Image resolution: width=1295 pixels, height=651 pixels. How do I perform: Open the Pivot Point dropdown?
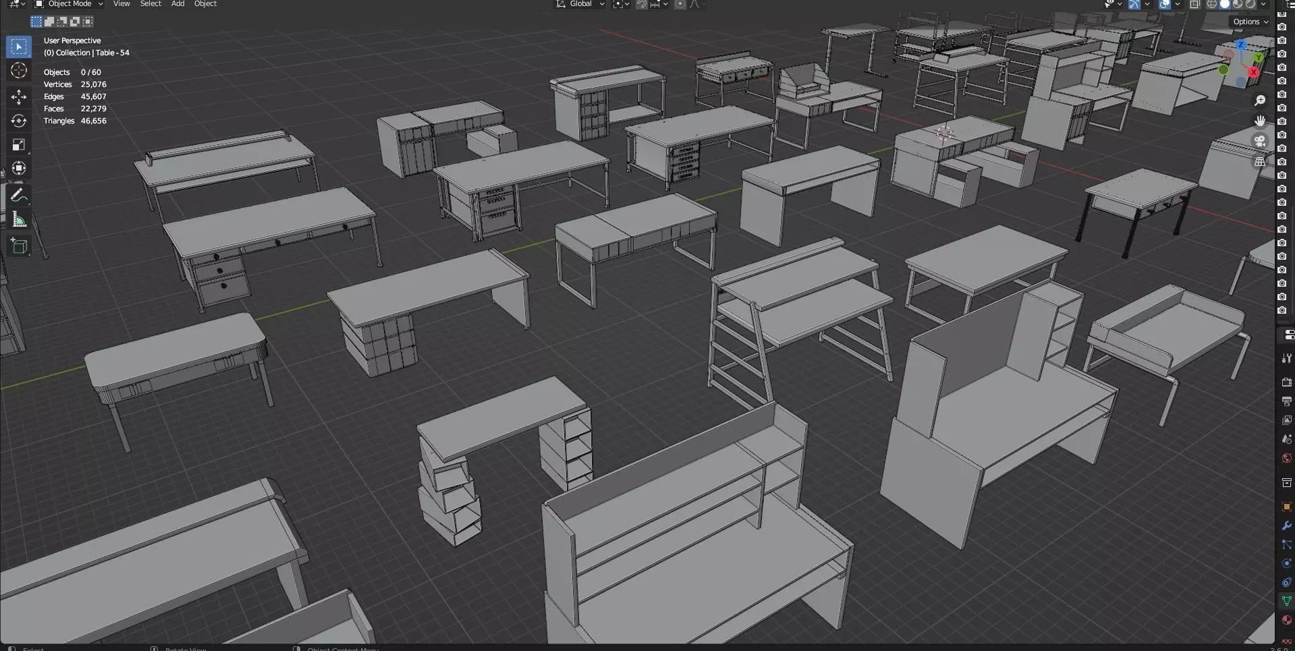tap(621, 4)
